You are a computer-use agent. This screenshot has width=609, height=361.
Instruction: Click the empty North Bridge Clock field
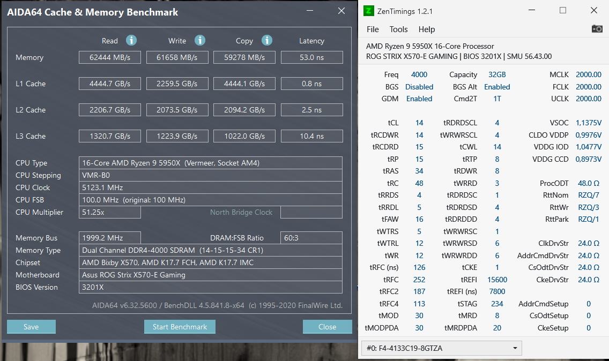tap(311, 212)
